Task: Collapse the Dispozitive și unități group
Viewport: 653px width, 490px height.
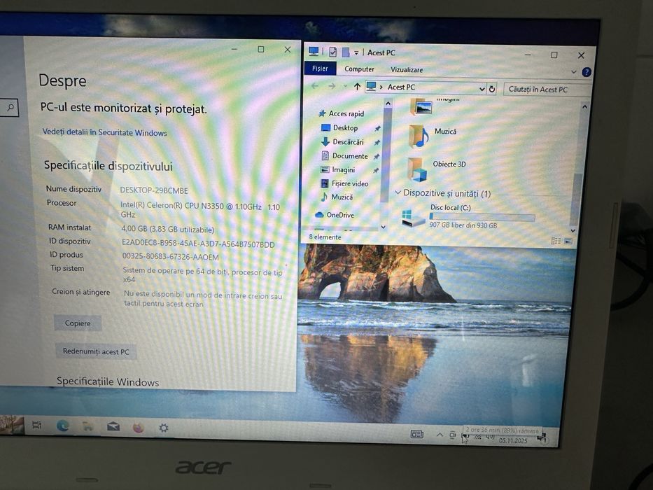Action: [398, 192]
